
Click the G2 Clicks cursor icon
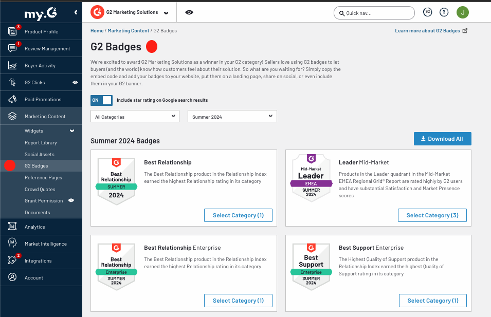(x=12, y=82)
